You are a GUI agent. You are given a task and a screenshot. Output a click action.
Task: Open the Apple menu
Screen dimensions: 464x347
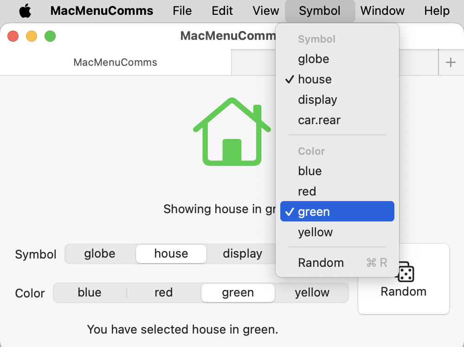(x=25, y=11)
